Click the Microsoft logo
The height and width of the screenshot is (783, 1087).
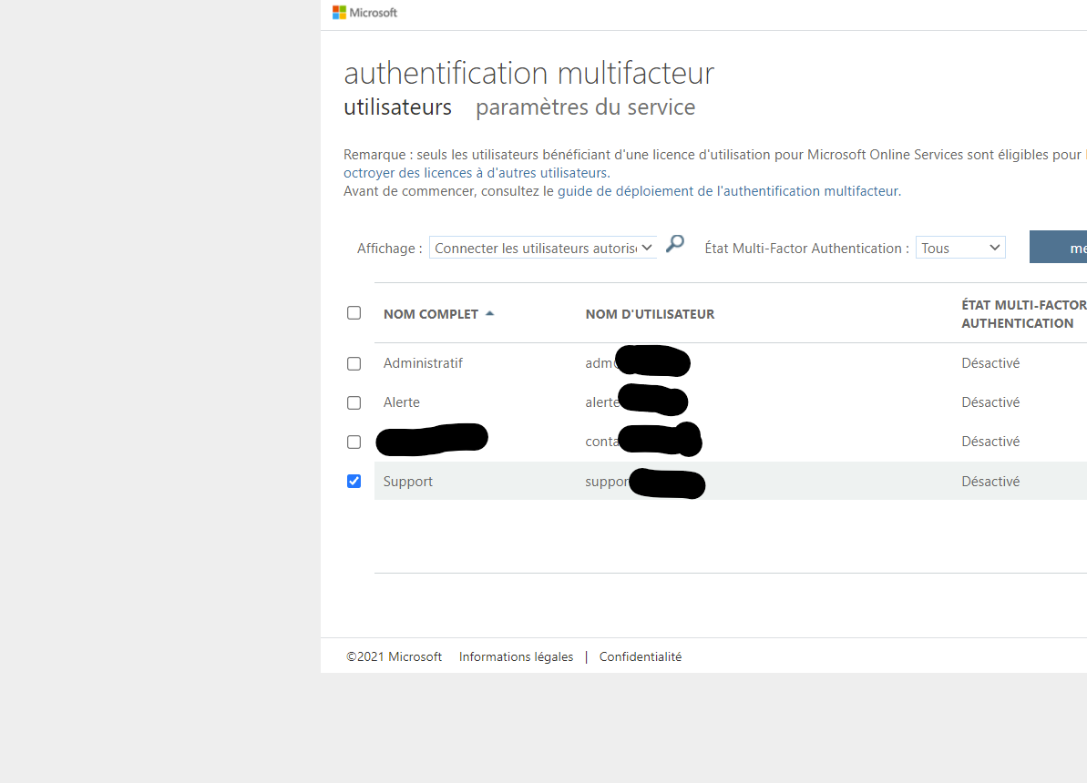coord(364,13)
